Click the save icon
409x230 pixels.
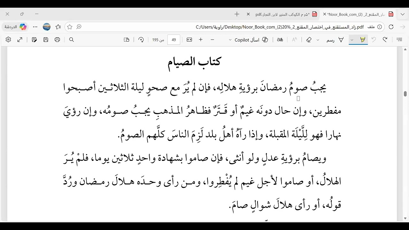46,40
